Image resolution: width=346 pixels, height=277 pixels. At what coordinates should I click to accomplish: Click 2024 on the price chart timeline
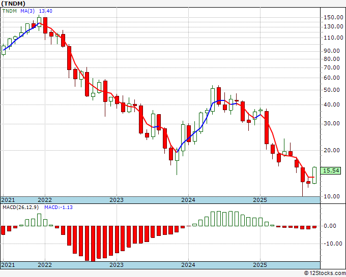pyautogui.click(x=188, y=200)
